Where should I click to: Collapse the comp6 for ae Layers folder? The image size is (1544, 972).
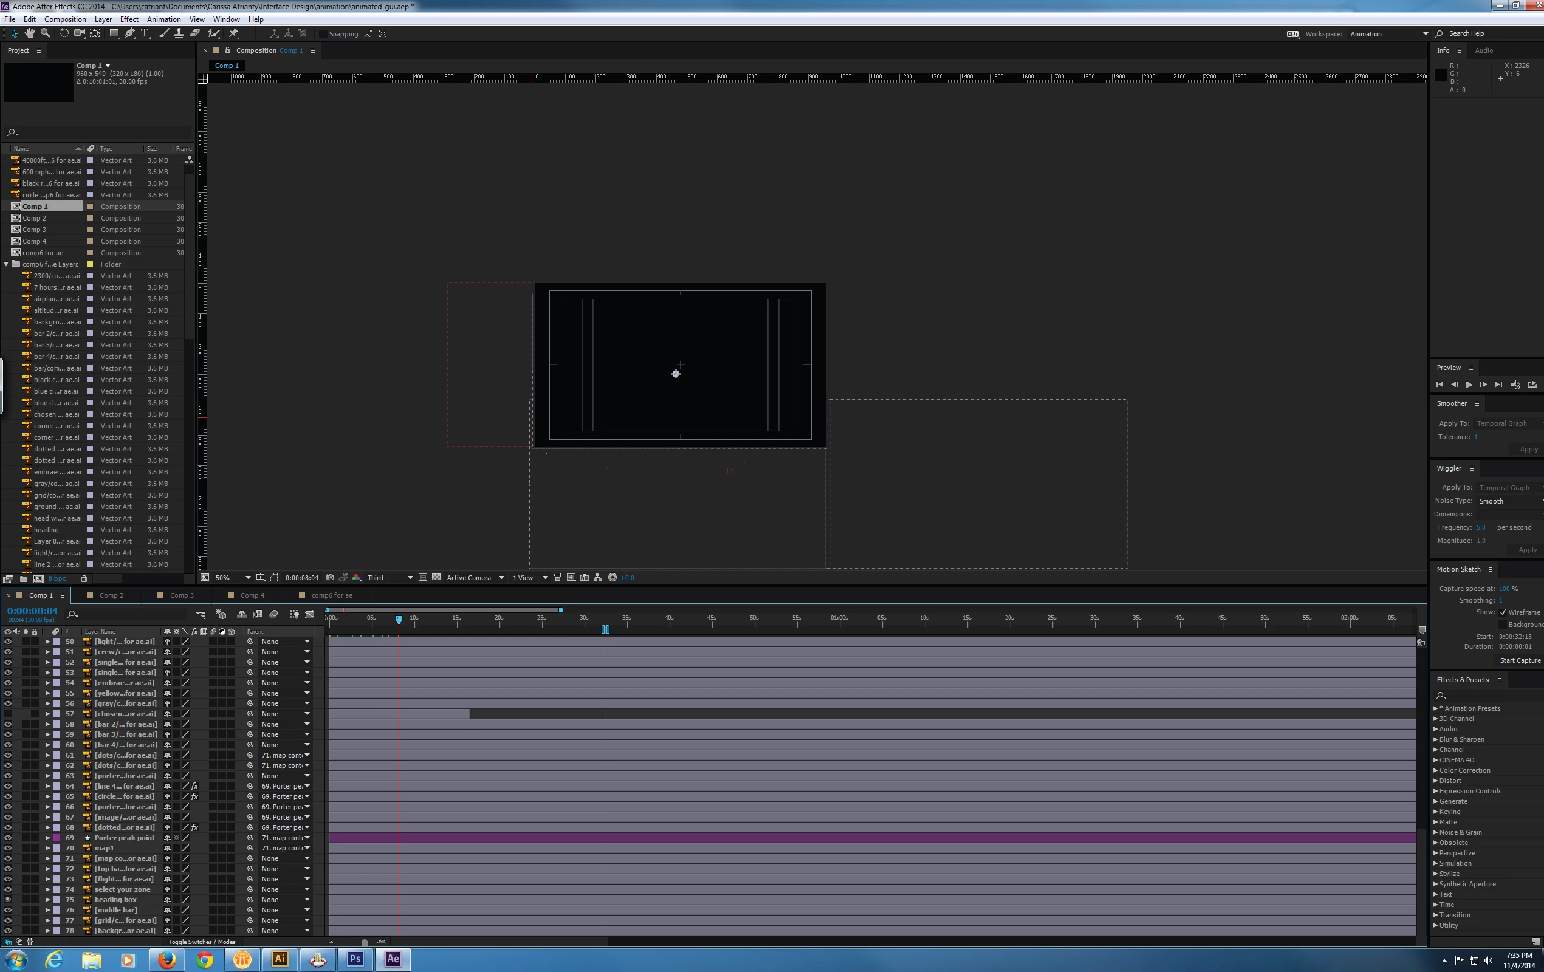tap(7, 264)
